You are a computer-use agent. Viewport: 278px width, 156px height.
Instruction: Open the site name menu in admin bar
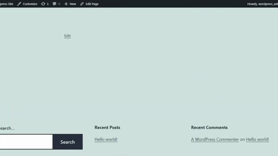point(7,4)
